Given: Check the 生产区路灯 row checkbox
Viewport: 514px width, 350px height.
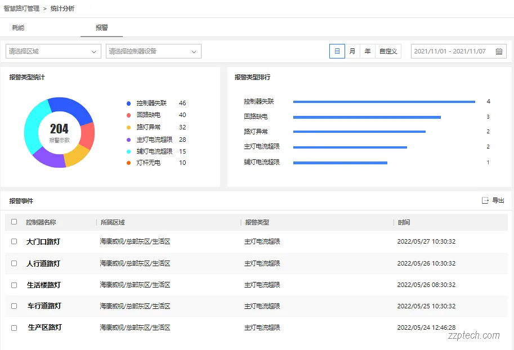Looking at the screenshot, I should (x=14, y=327).
